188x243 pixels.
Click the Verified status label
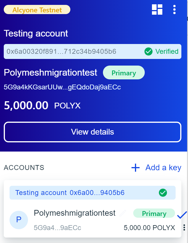click(x=167, y=51)
